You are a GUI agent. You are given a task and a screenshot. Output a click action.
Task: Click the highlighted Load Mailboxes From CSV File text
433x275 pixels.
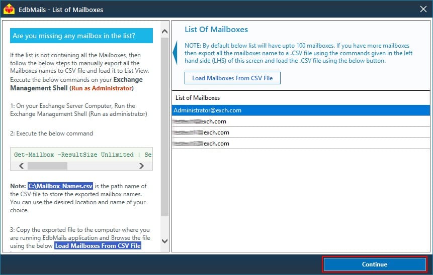98,245
